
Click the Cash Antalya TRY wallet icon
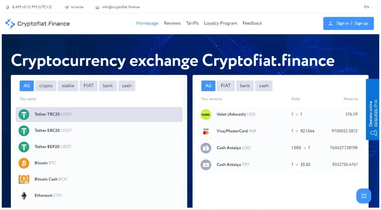click(206, 165)
